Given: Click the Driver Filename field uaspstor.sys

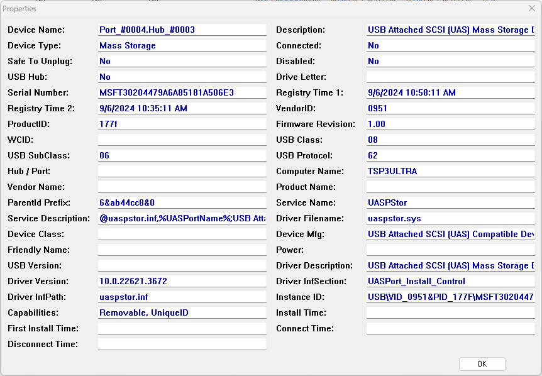Looking at the screenshot, I should (x=451, y=218).
